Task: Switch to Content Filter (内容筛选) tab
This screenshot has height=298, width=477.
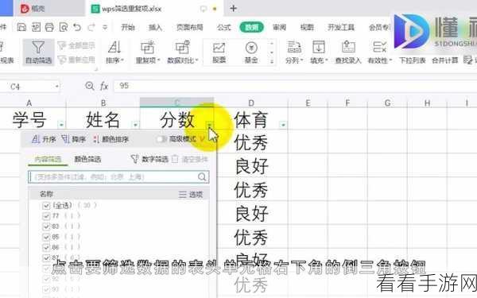Action: pos(48,160)
